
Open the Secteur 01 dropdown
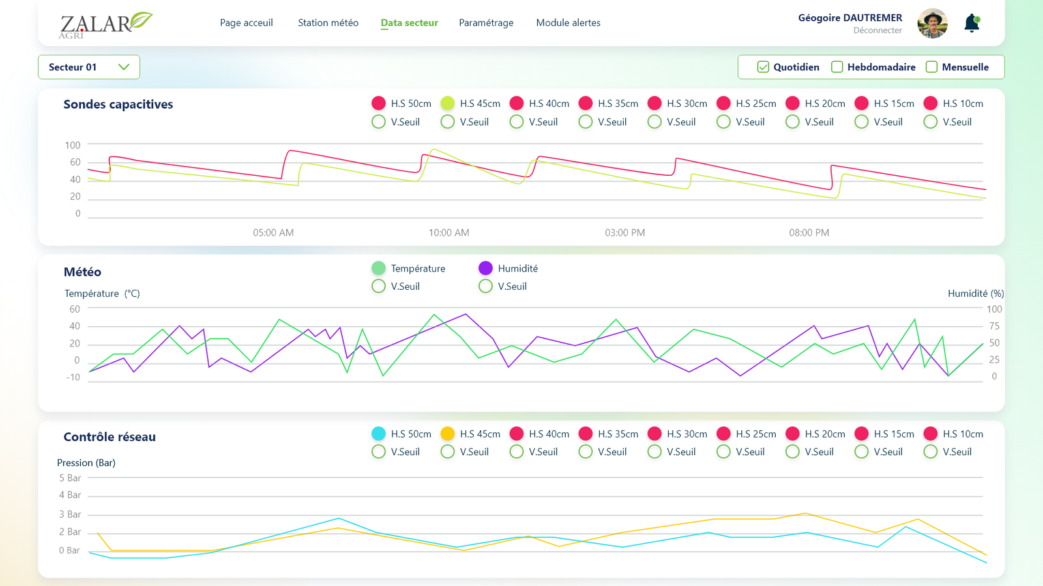tap(89, 67)
